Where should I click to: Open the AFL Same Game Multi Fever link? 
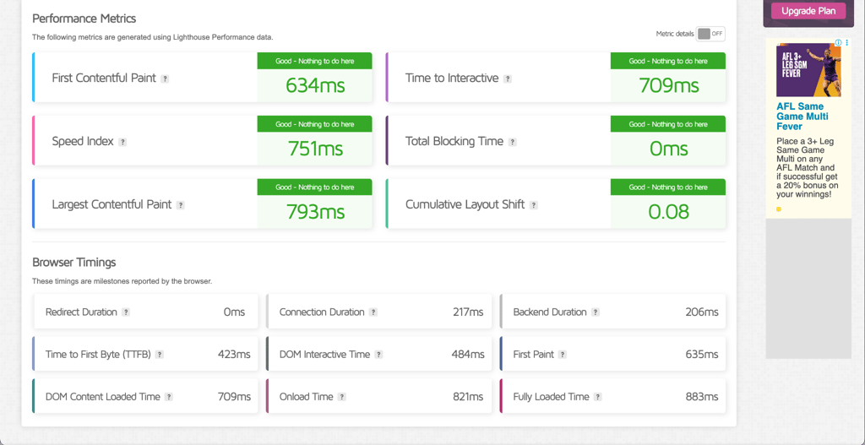point(802,117)
